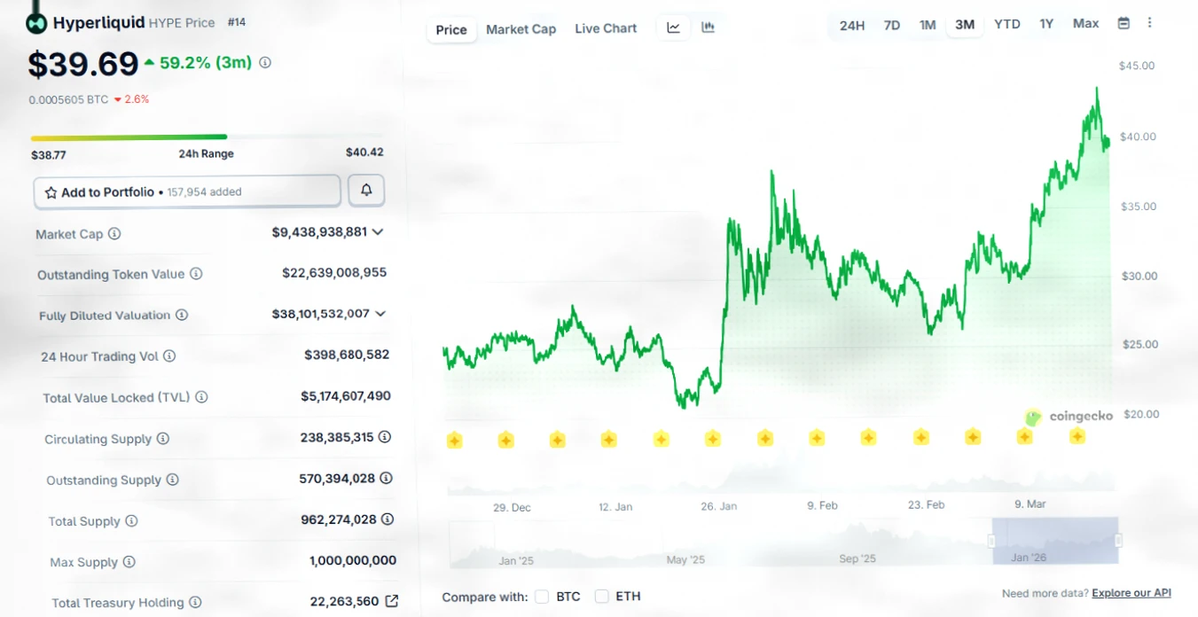The height and width of the screenshot is (617, 1198).
Task: Set chart range to 3M
Action: (x=965, y=25)
